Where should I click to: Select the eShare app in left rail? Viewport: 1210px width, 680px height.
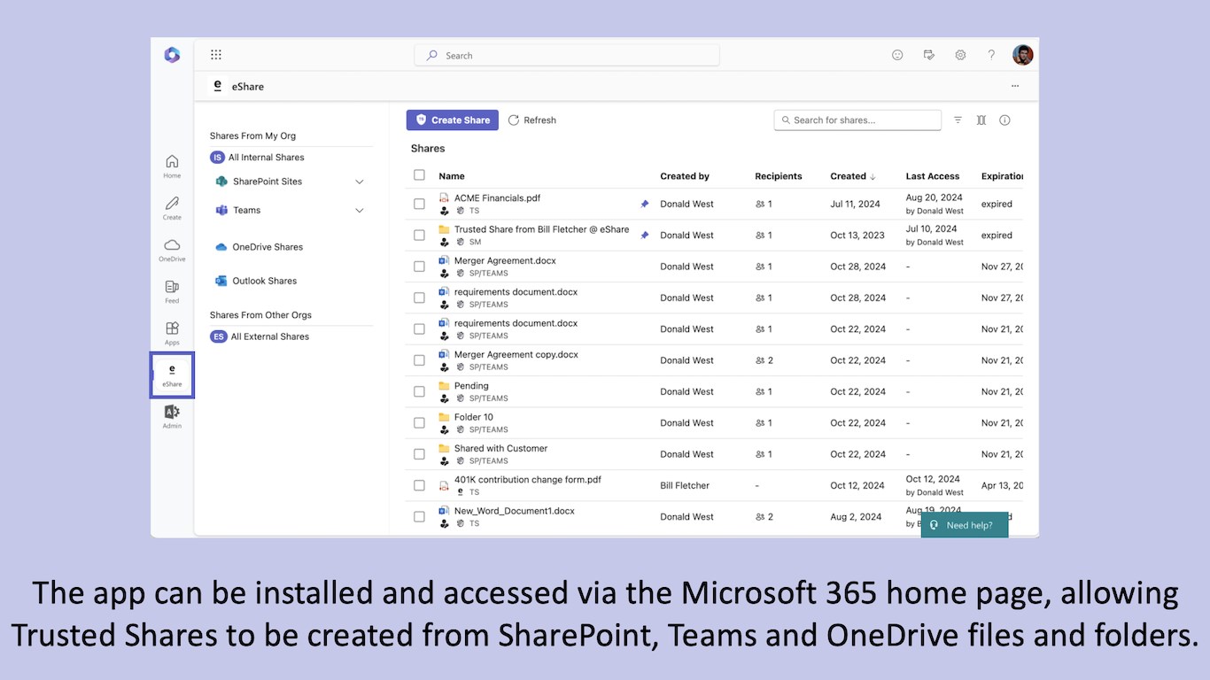pyautogui.click(x=172, y=375)
